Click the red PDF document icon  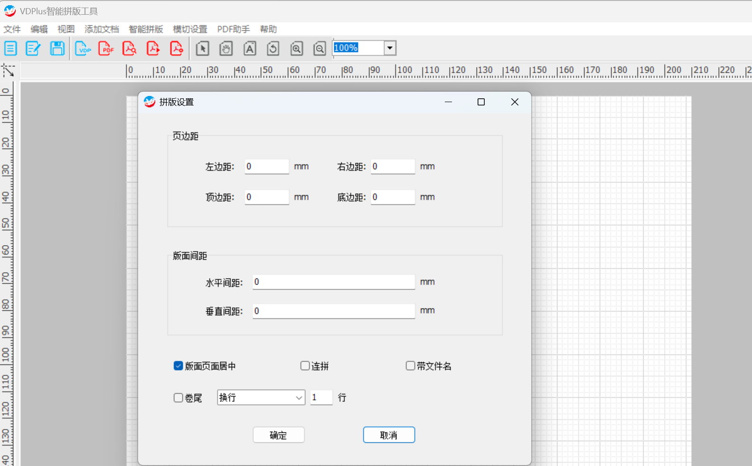point(106,48)
